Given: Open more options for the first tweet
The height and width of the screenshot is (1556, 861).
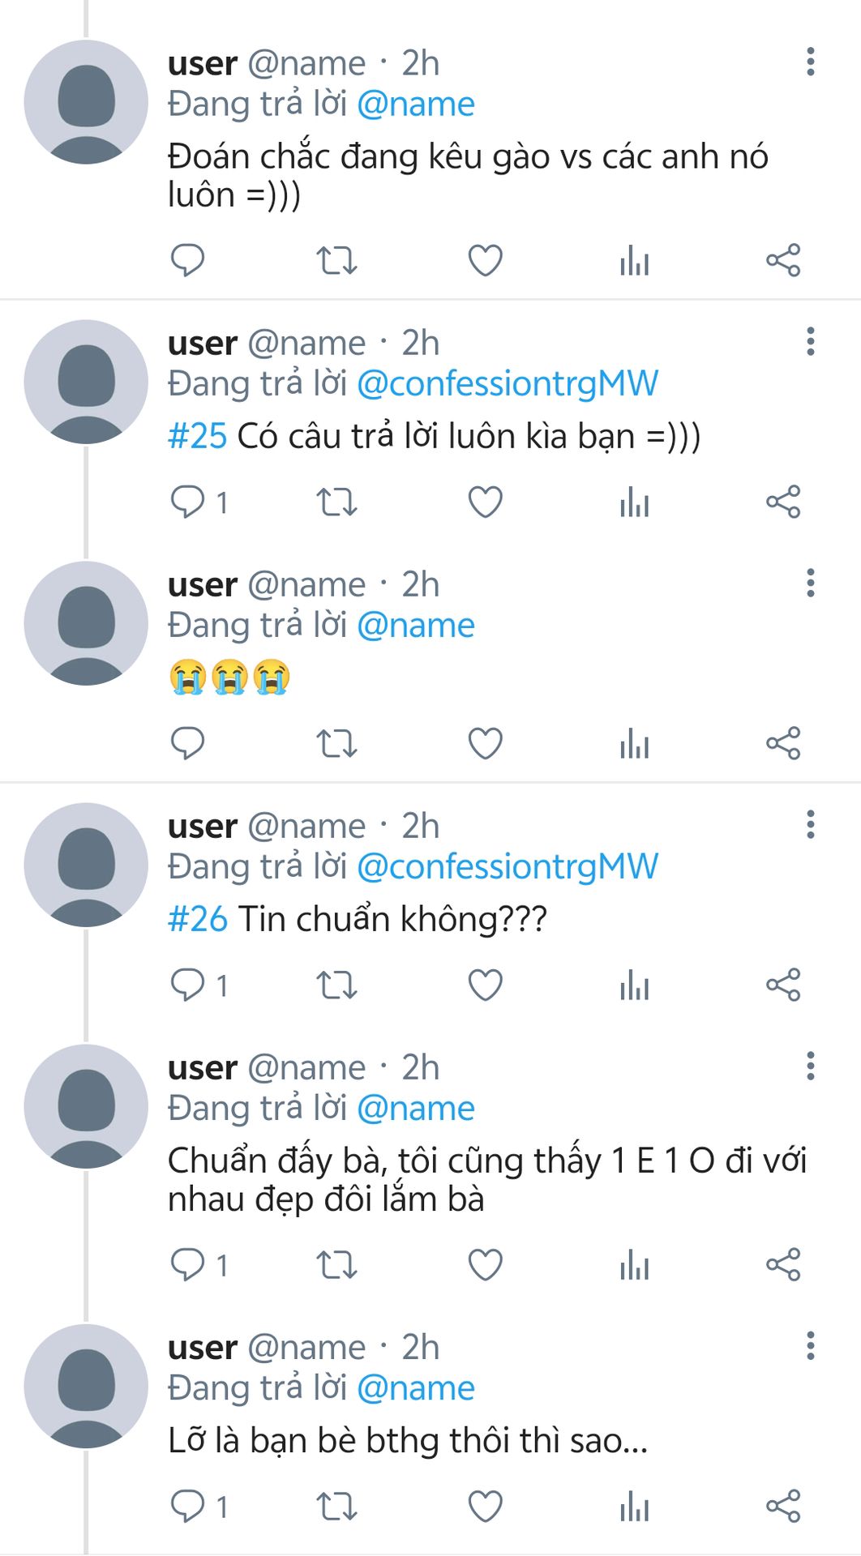Looking at the screenshot, I should point(810,62).
